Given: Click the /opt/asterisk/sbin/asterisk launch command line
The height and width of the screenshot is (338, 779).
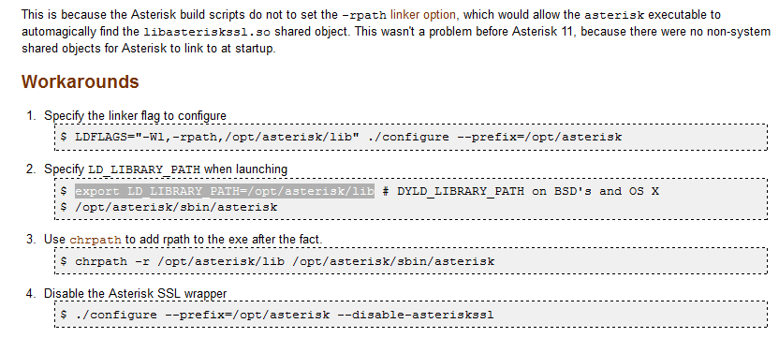Looking at the screenshot, I should (x=176, y=207).
